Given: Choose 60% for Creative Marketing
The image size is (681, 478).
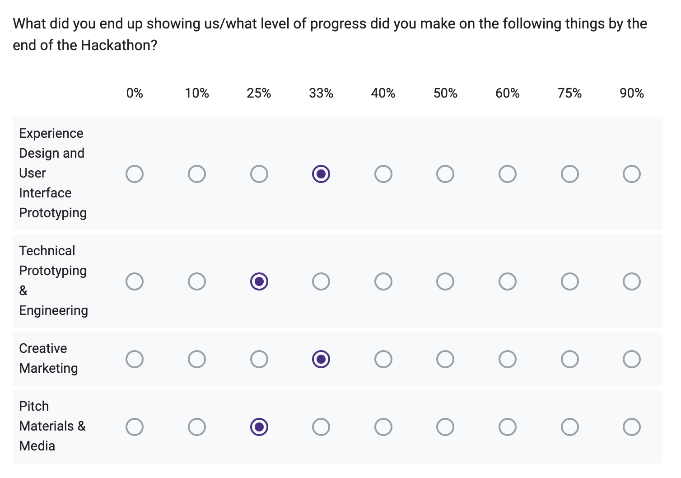Looking at the screenshot, I should coord(508,359).
